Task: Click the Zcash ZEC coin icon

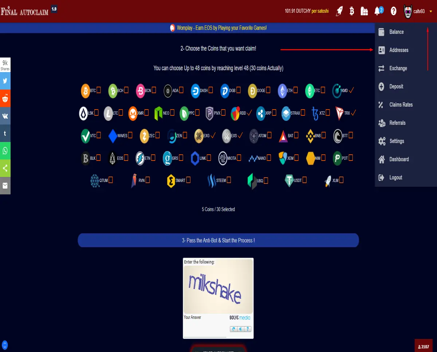Action: click(x=145, y=136)
